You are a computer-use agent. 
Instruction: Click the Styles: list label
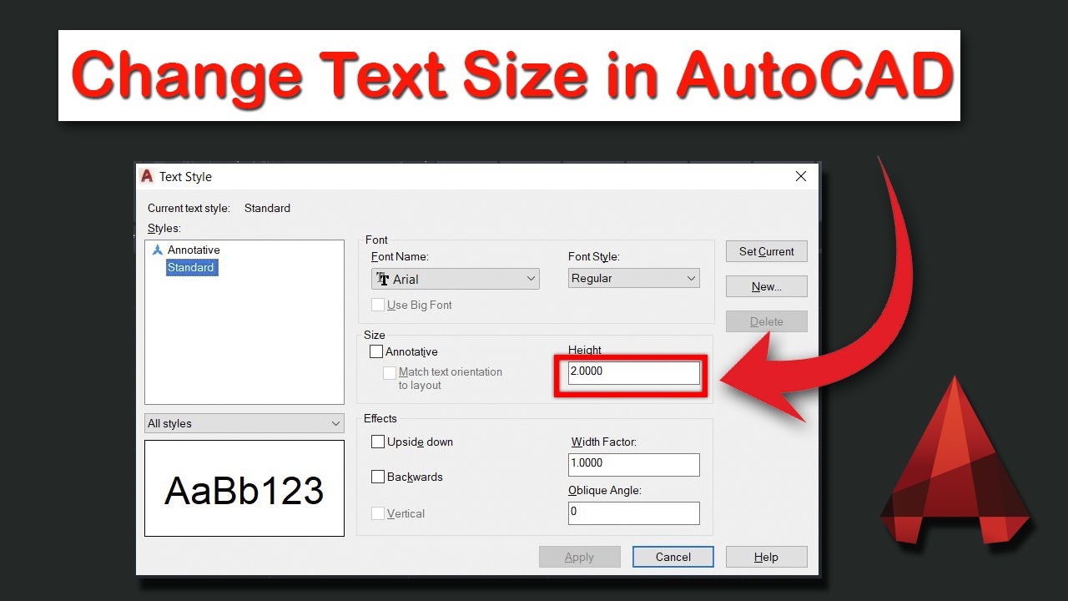[x=164, y=228]
